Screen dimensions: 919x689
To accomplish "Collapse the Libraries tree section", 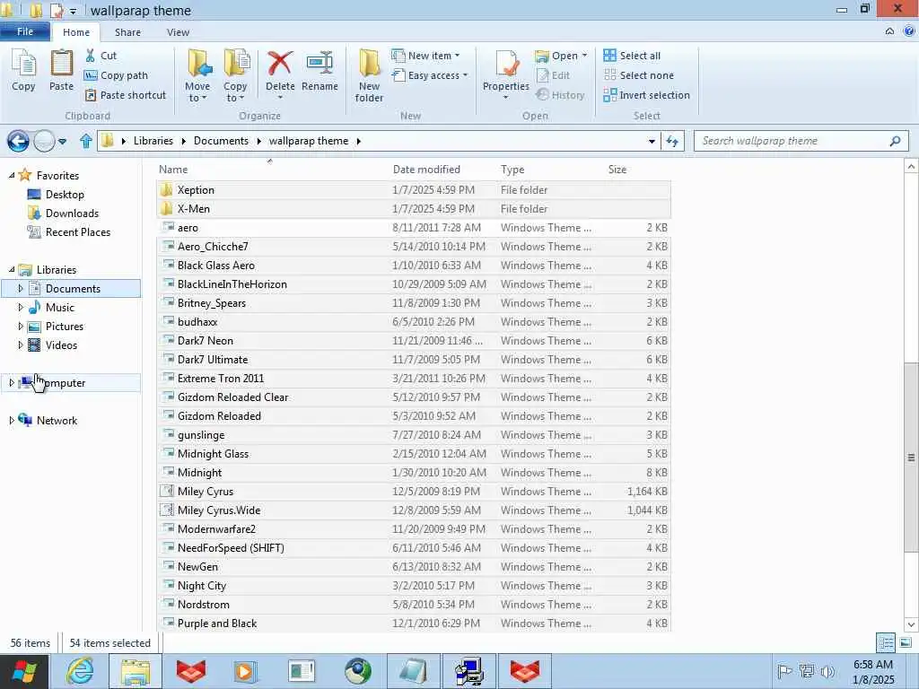I will click(x=12, y=269).
